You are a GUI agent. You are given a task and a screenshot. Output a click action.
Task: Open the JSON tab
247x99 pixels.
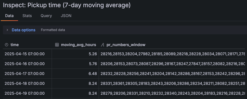coord(66,16)
